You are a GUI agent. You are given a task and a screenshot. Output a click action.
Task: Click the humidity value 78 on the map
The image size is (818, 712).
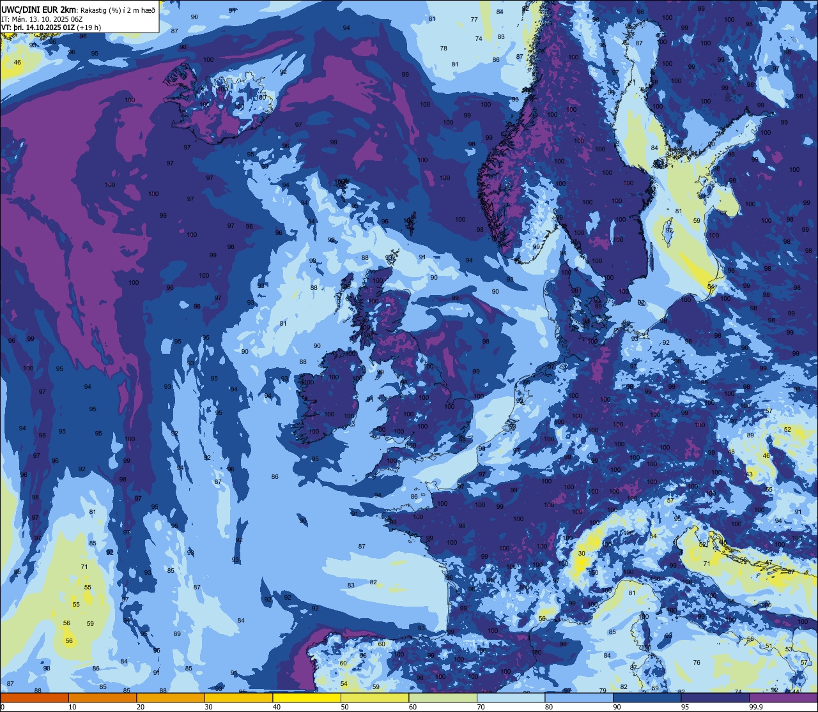444,49
